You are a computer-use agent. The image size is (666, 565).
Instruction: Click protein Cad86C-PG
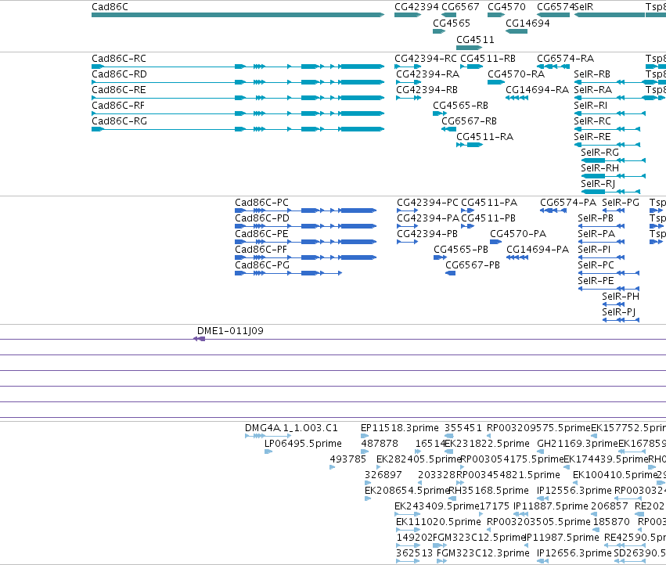point(289,273)
